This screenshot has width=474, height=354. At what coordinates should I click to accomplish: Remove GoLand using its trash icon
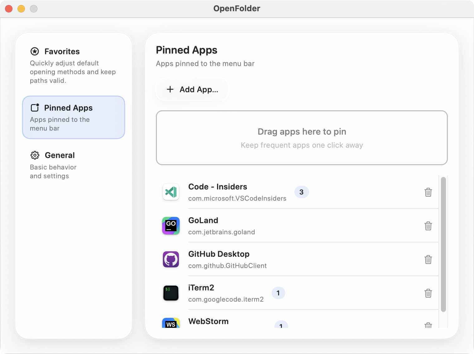click(428, 226)
